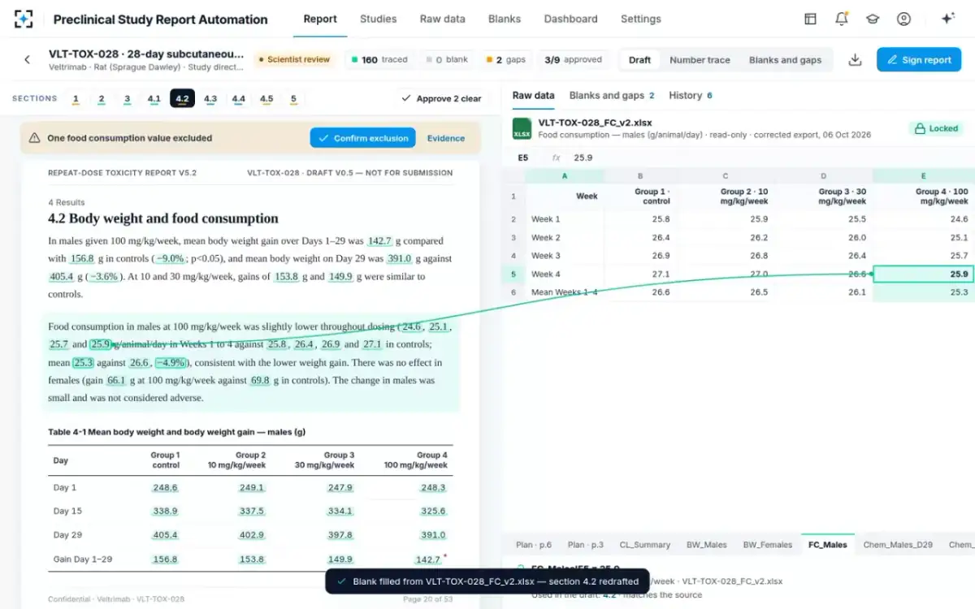Click traced value 156.8 in first paragraph
The width and height of the screenshot is (975, 609).
coord(82,259)
